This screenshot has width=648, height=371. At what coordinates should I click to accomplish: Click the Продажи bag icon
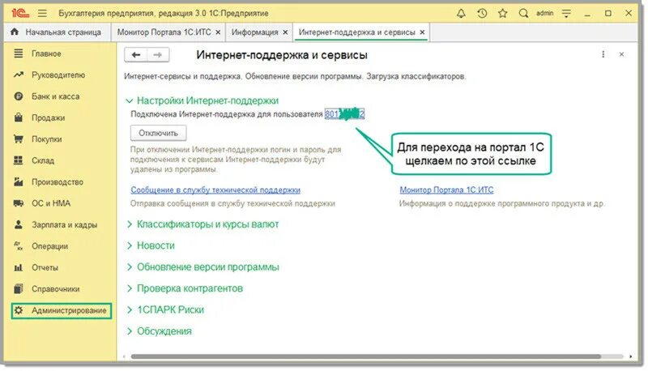click(18, 117)
